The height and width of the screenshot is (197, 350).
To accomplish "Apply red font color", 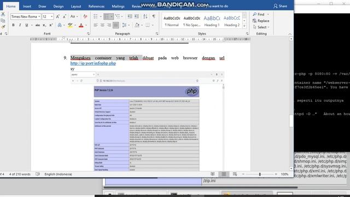I will click(81, 25).
